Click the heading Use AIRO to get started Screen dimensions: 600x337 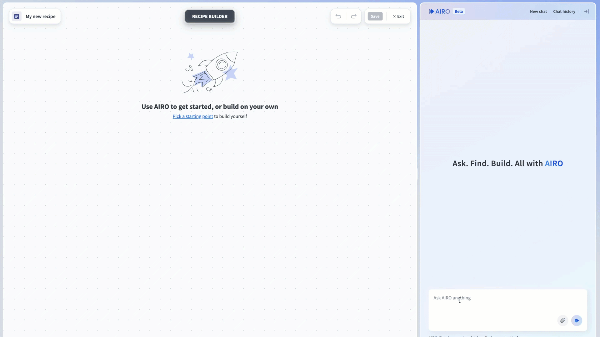tap(210, 107)
